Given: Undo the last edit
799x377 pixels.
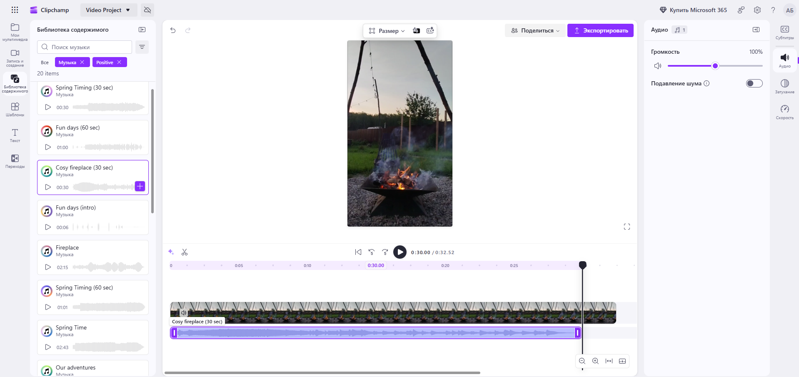Looking at the screenshot, I should click(173, 30).
